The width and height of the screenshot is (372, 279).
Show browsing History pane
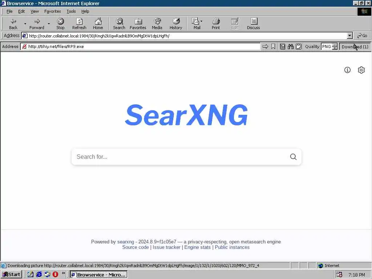(x=176, y=24)
